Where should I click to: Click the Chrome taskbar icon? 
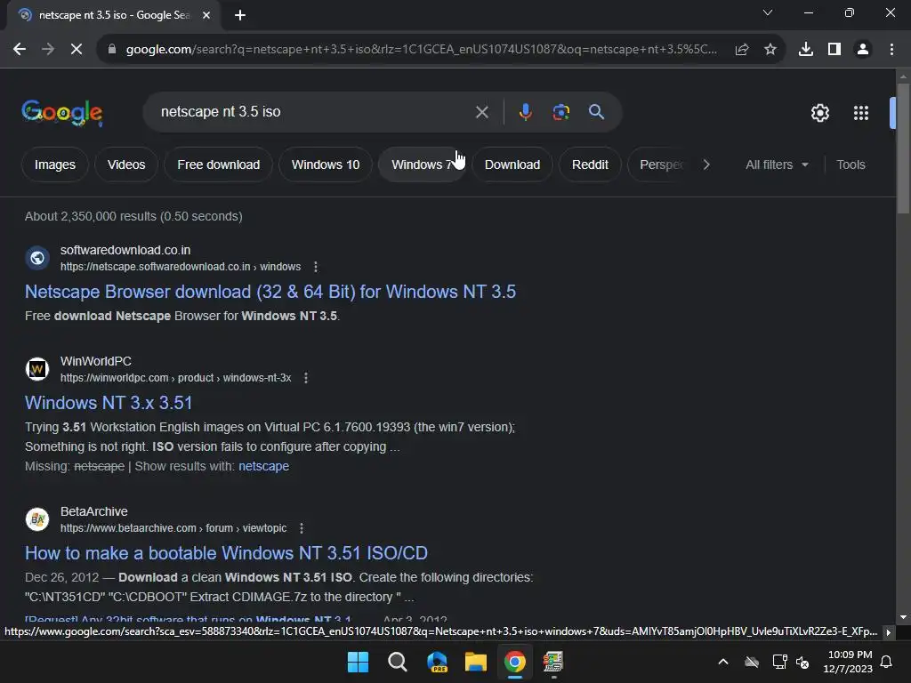pyautogui.click(x=515, y=662)
